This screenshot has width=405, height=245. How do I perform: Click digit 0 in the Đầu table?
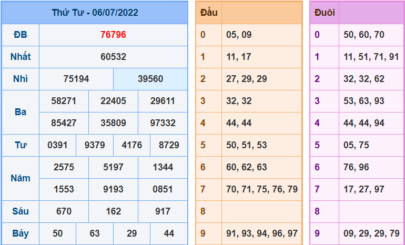(x=202, y=35)
